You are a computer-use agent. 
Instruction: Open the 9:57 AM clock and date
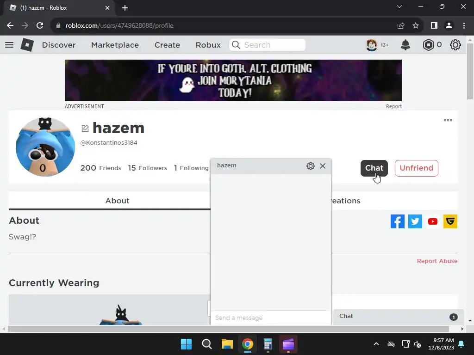click(x=441, y=344)
